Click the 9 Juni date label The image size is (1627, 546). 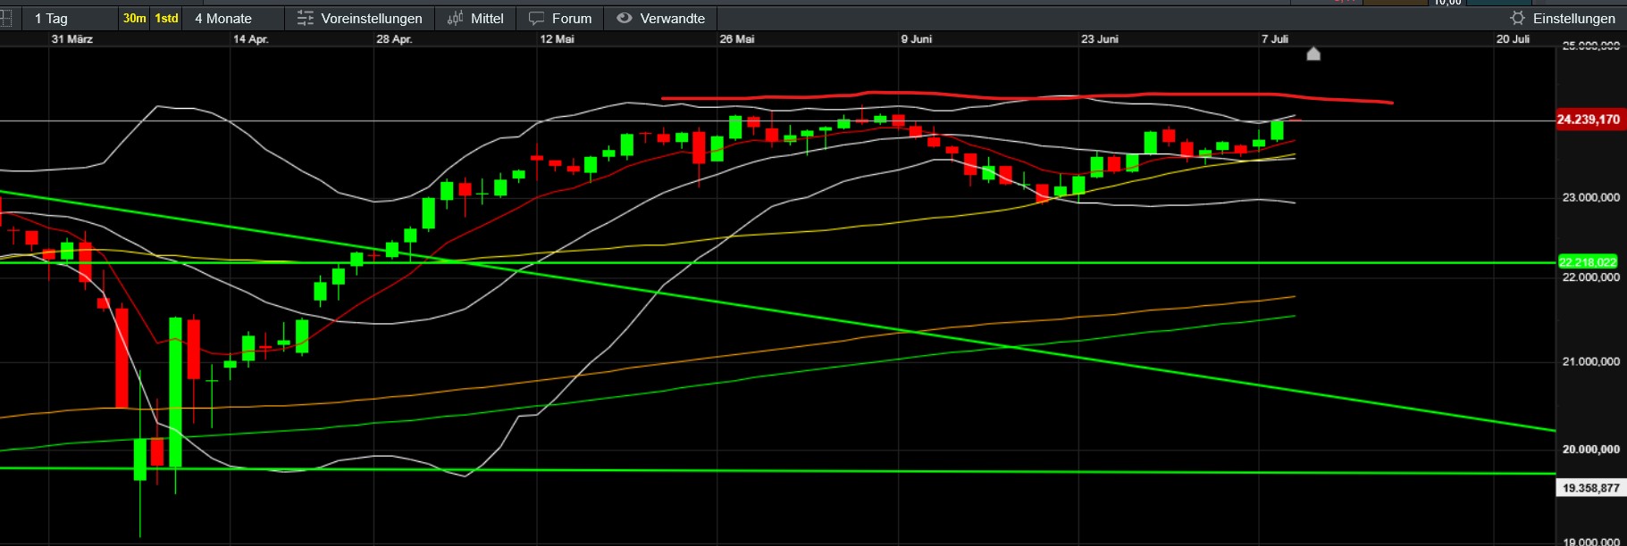pyautogui.click(x=917, y=39)
